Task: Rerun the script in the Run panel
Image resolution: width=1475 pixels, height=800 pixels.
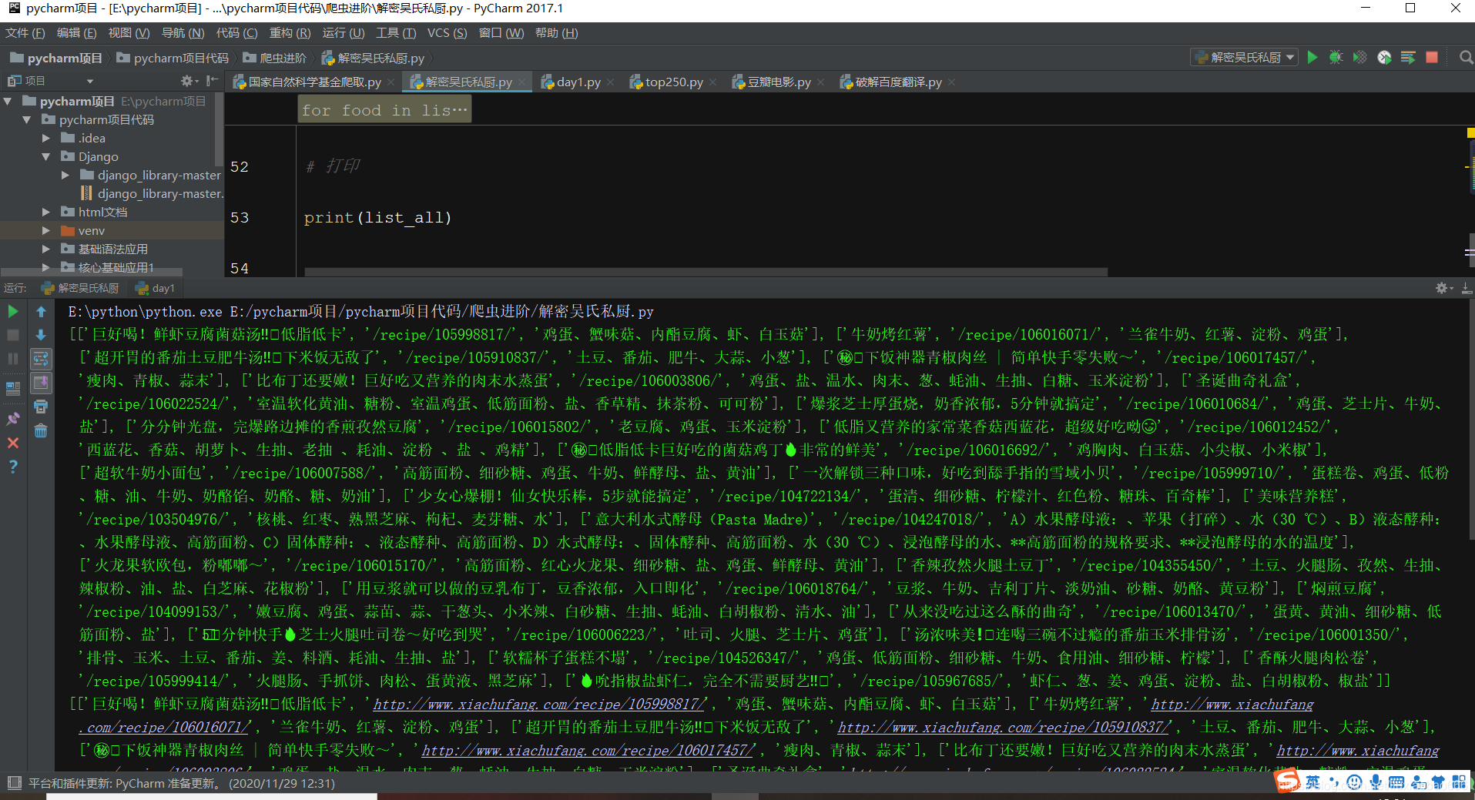Action: tap(13, 311)
